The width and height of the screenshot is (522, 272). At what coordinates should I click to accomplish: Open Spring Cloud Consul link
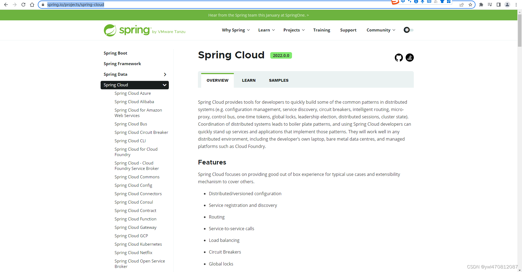coord(134,202)
